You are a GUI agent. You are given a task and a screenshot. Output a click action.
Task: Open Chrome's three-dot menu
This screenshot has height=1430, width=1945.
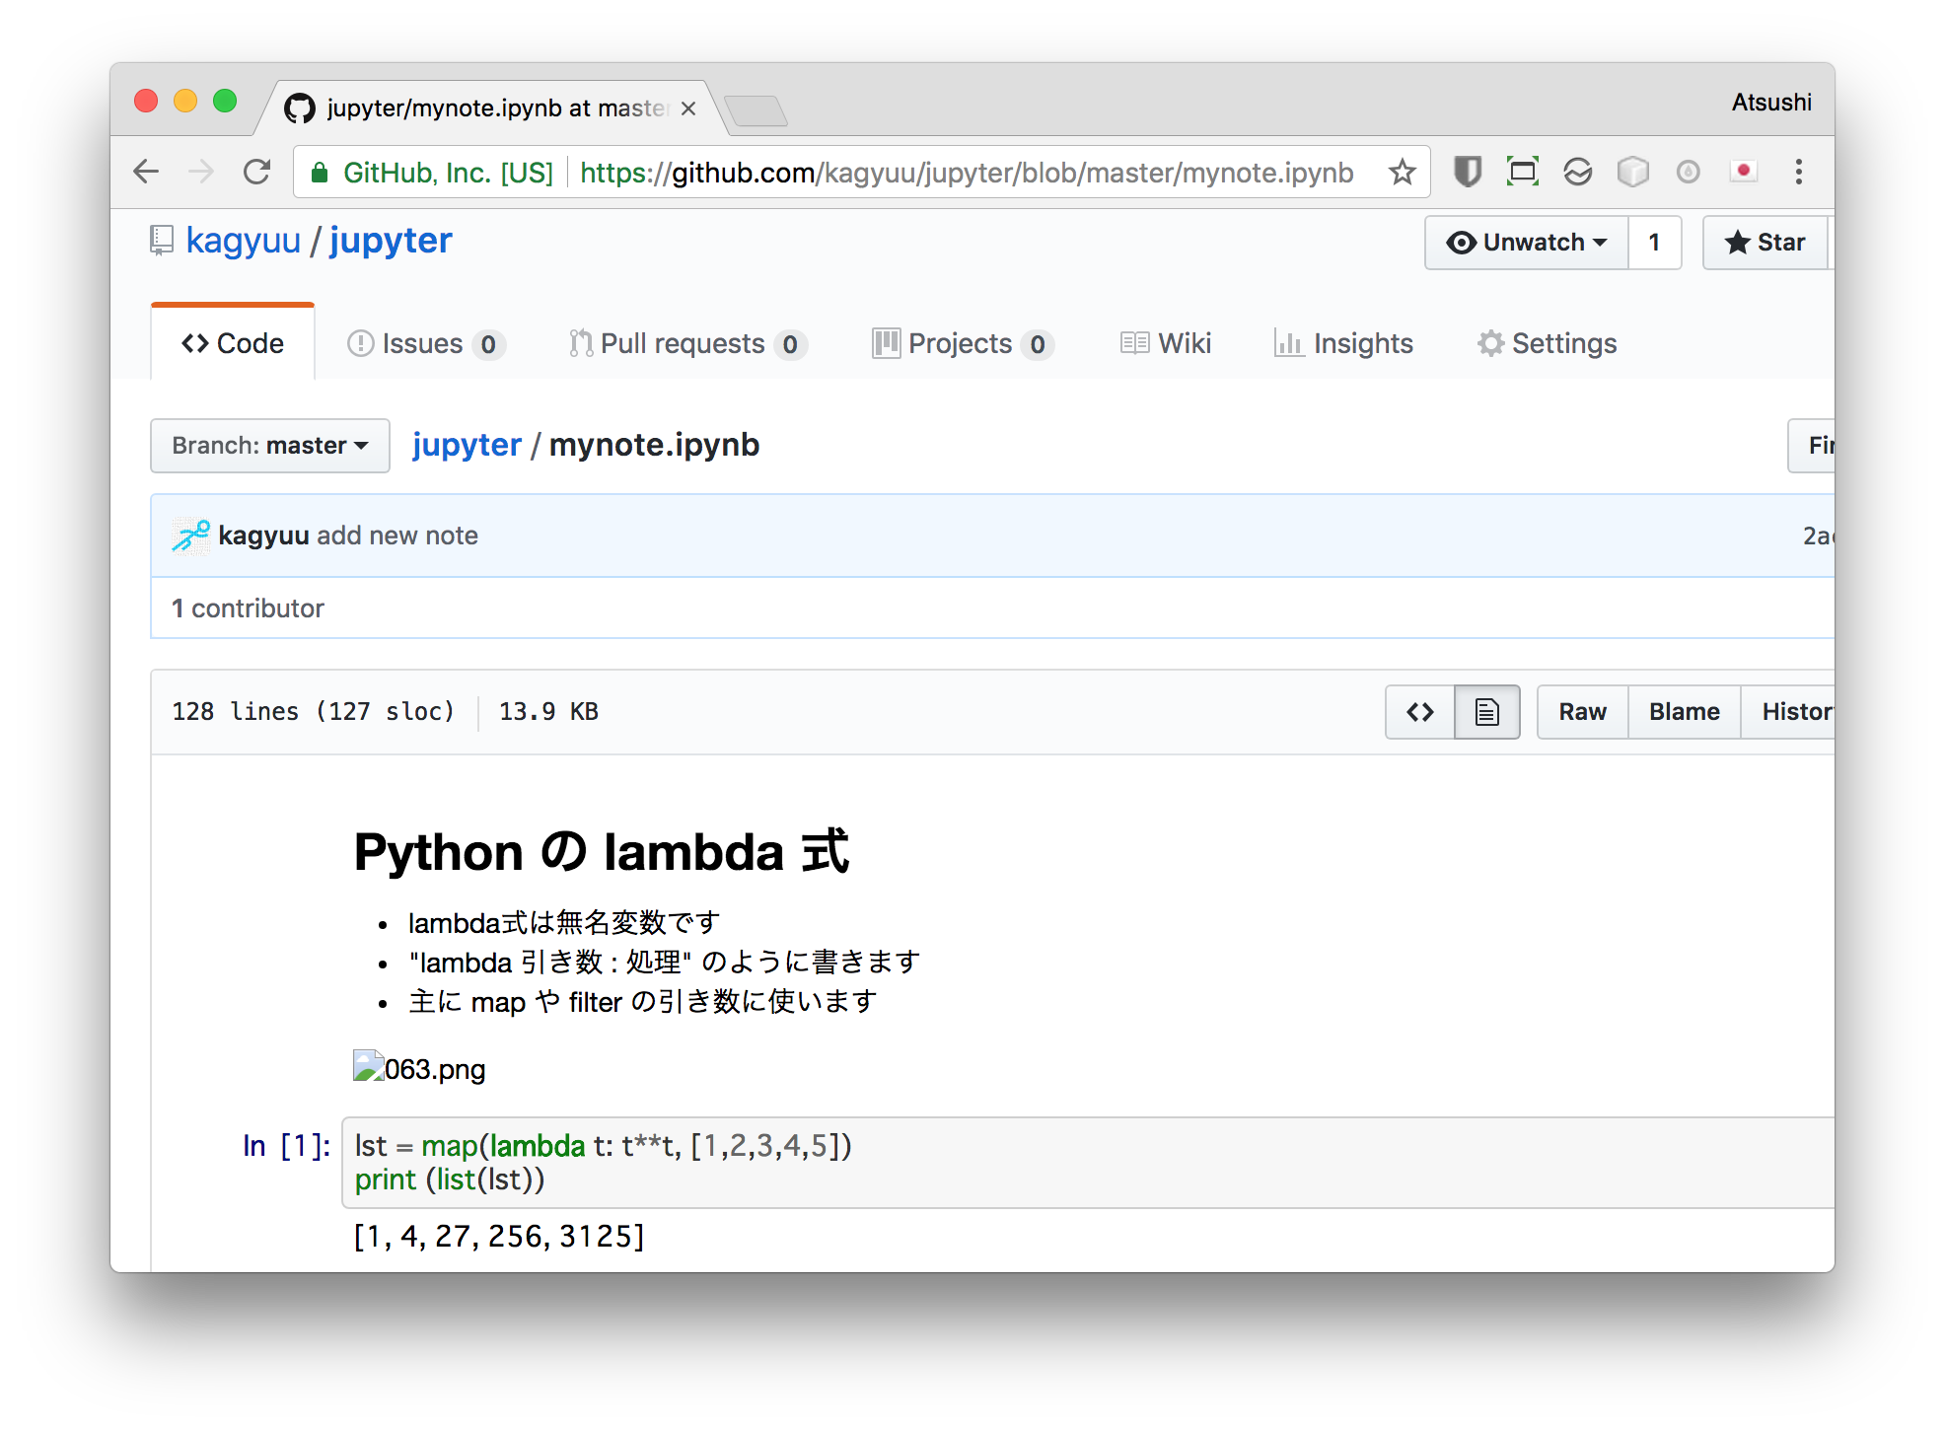(1799, 171)
